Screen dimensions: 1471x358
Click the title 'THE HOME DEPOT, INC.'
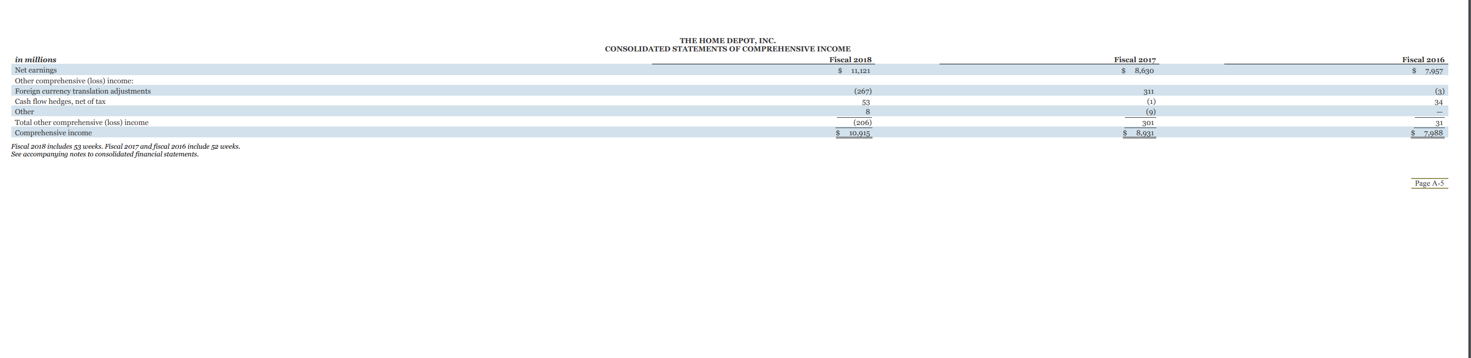[727, 41]
